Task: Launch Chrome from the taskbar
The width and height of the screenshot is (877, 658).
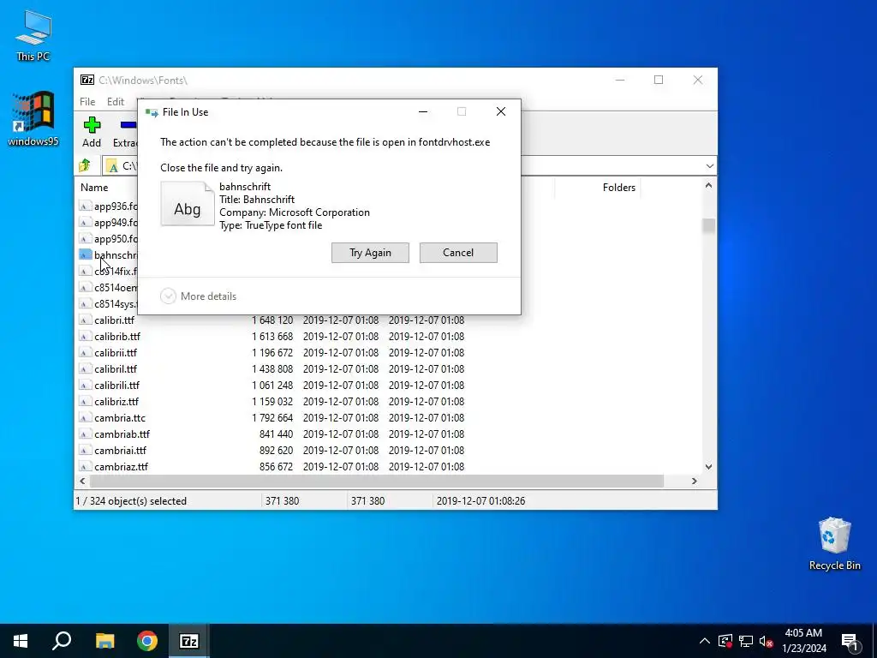Action: (147, 641)
